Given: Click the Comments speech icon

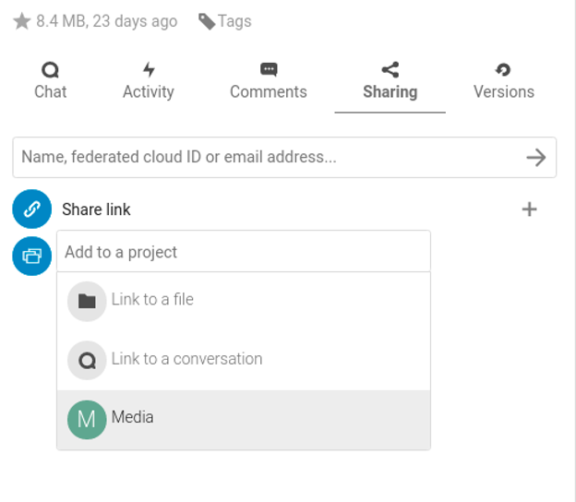Looking at the screenshot, I should pyautogui.click(x=269, y=69).
